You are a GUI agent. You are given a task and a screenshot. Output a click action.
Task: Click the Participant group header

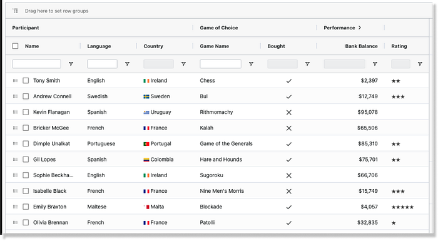pyautogui.click(x=26, y=28)
